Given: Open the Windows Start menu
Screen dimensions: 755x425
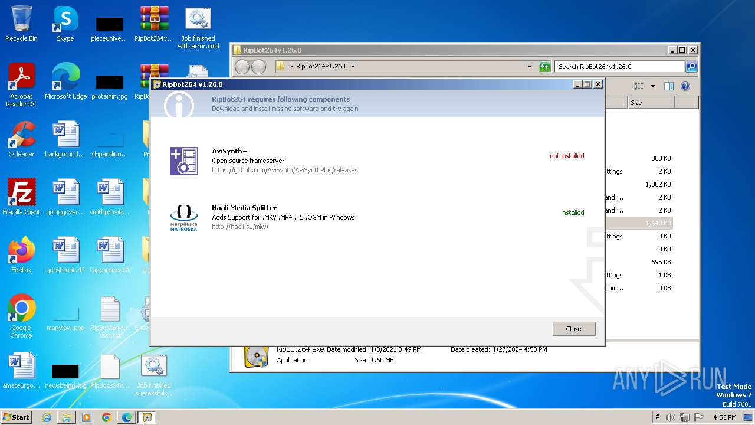Looking at the screenshot, I should point(17,417).
